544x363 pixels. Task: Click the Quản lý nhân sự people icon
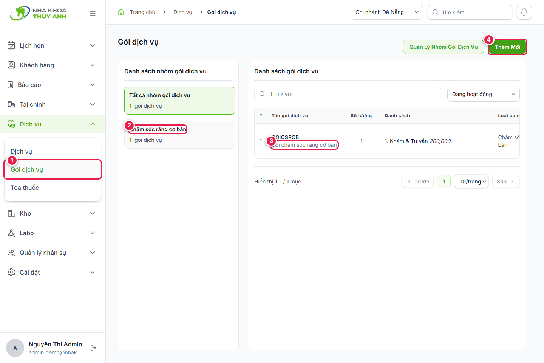(11, 253)
